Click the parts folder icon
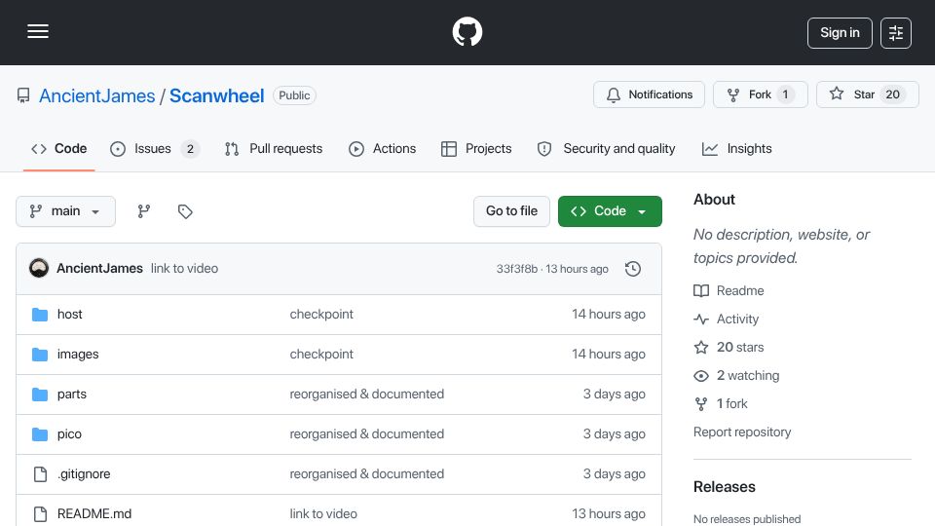The image size is (935, 526). (40, 394)
